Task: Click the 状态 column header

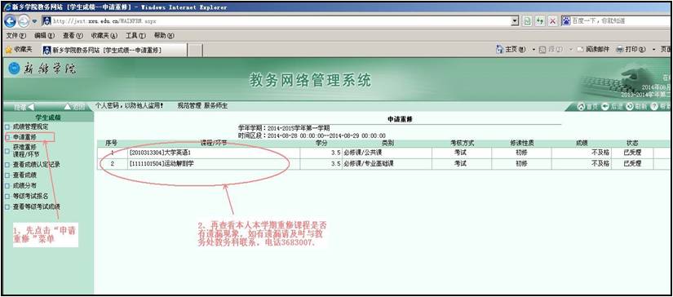Action: (x=632, y=144)
